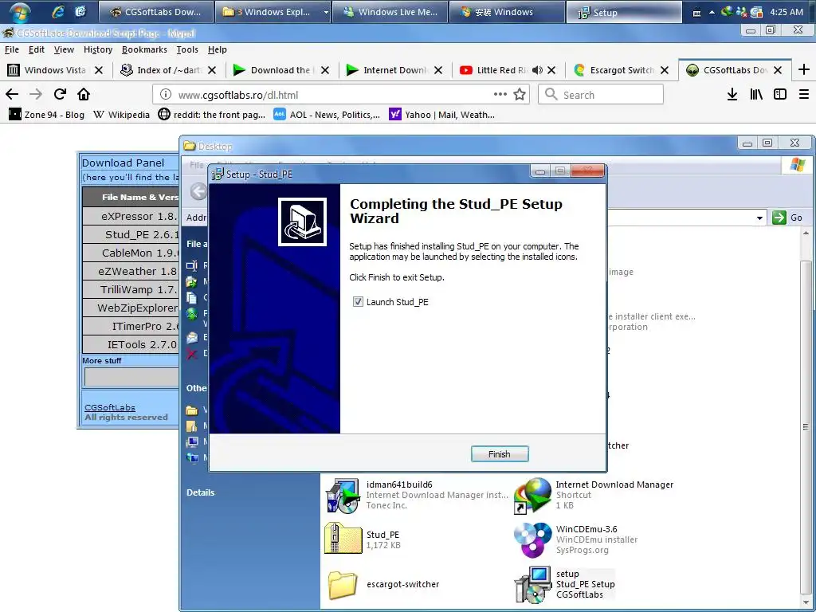The width and height of the screenshot is (816, 612).
Task: Open page actions three-dot menu
Action: [500, 94]
